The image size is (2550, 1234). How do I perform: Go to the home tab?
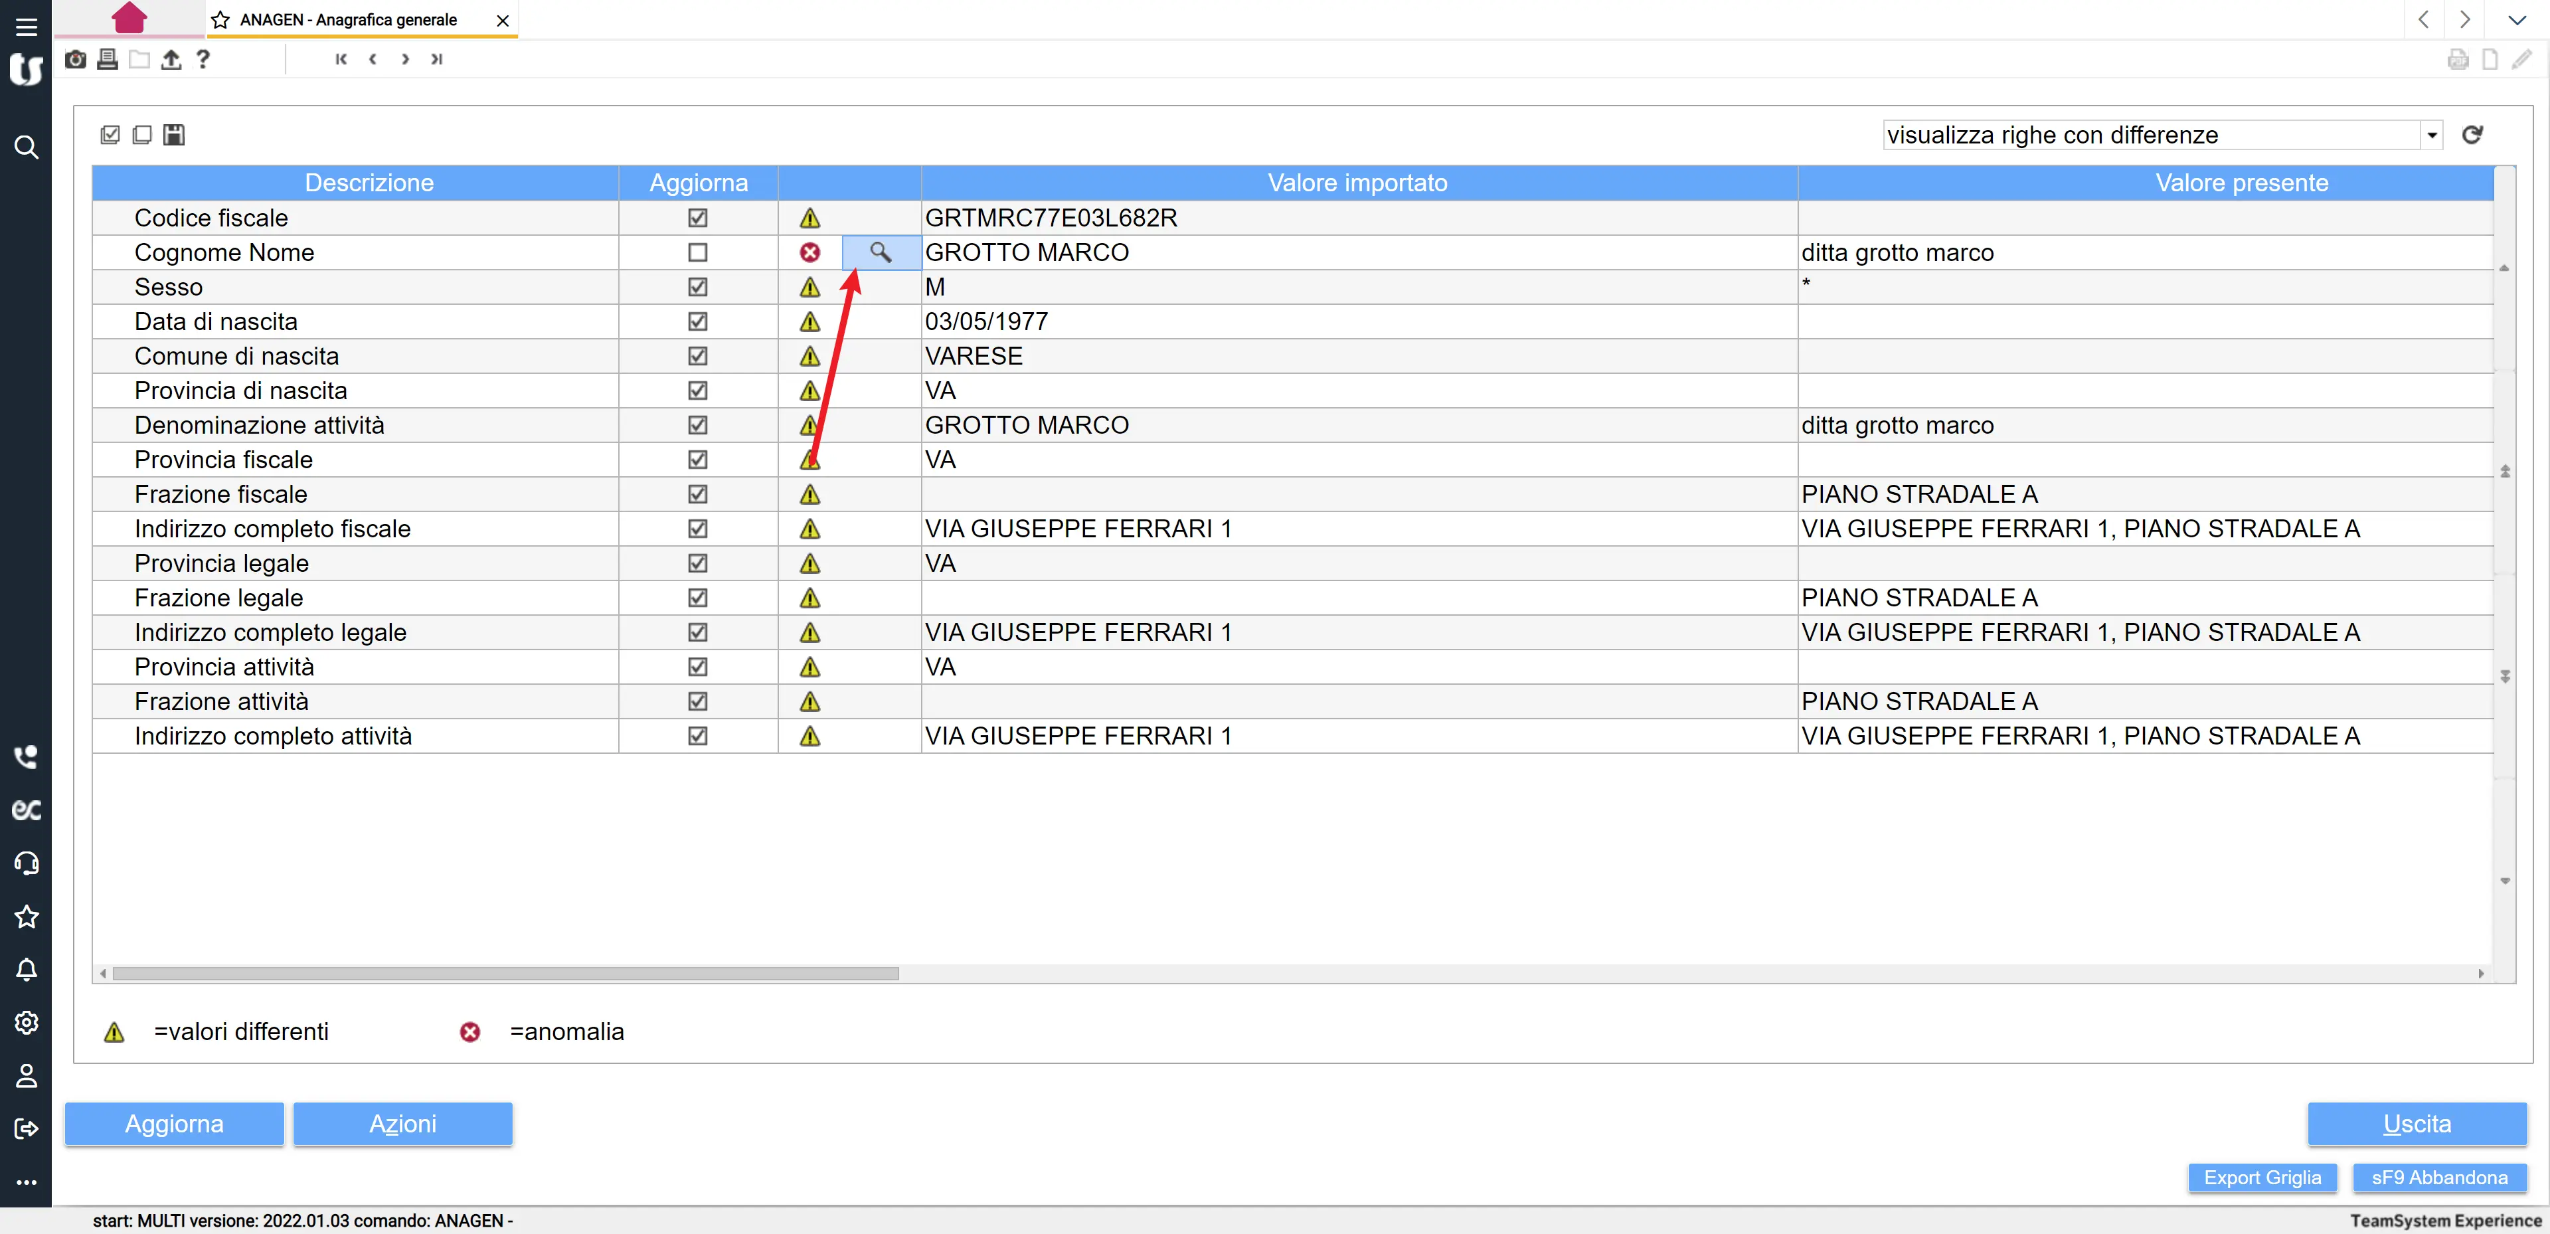tap(129, 18)
